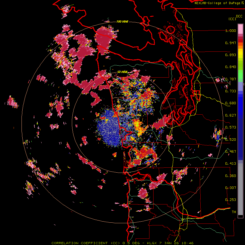Select the 0.680 legend value
Viewport: 245px width, 245px height.
tap(231, 103)
